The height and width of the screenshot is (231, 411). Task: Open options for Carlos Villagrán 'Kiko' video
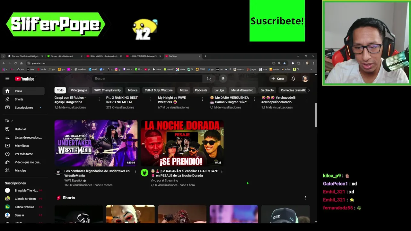click(254, 99)
